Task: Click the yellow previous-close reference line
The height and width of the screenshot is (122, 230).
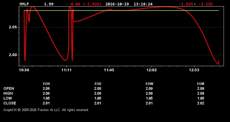Action: click(x=121, y=10)
